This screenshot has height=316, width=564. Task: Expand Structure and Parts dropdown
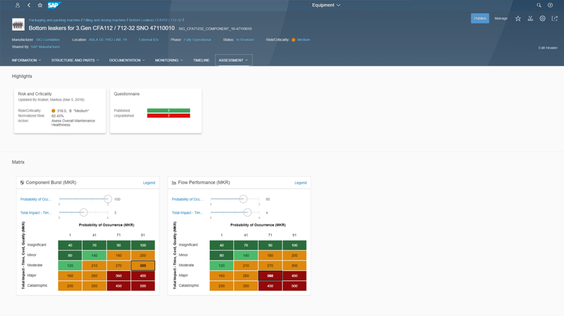[75, 60]
